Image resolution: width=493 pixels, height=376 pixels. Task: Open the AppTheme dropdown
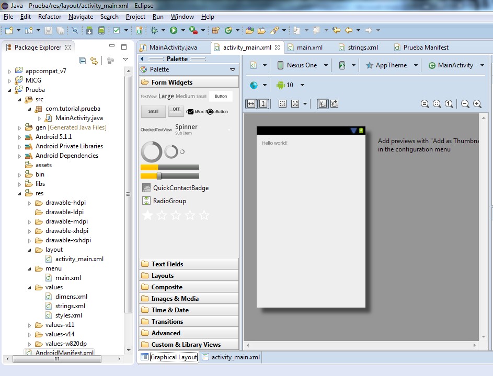416,65
